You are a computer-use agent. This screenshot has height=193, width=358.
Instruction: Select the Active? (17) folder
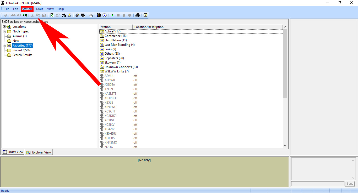112,31
